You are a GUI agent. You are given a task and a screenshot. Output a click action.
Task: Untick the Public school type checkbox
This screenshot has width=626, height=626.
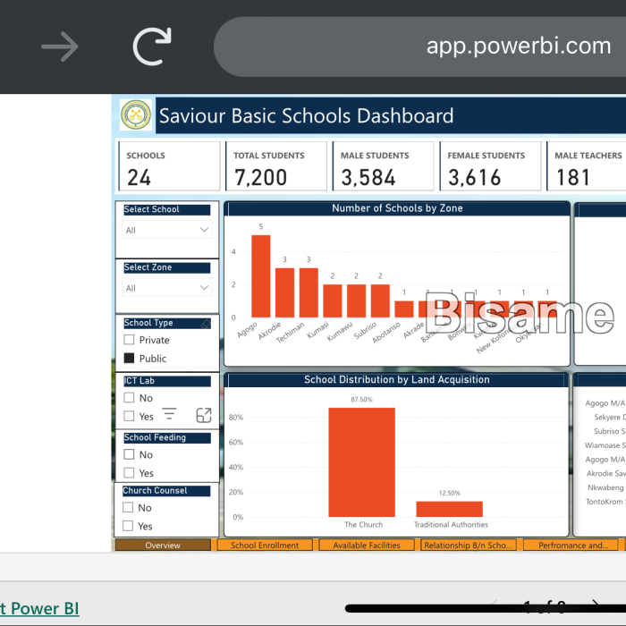129,358
